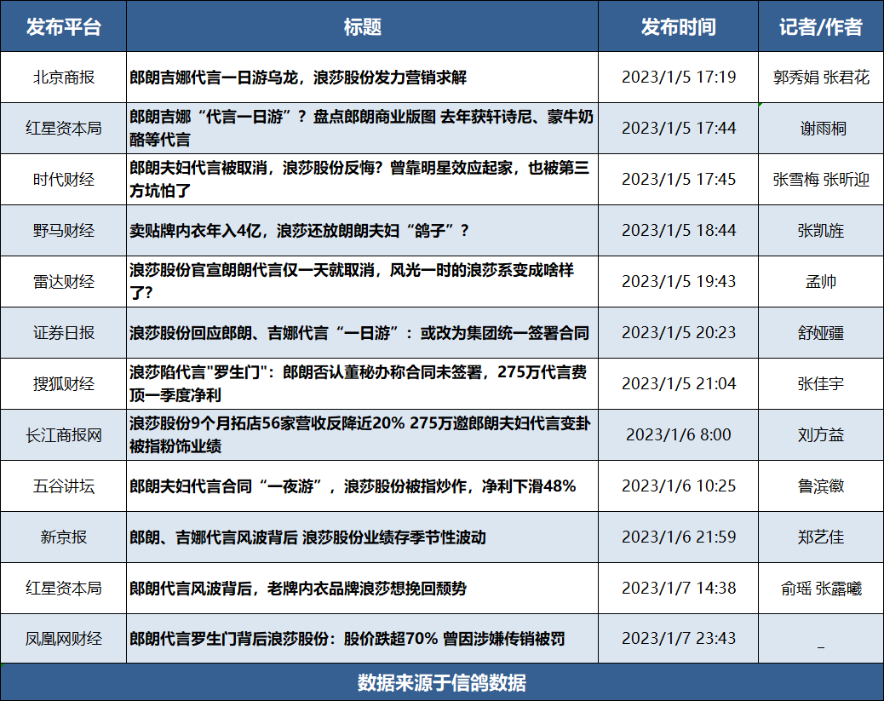The width and height of the screenshot is (884, 701).
Task: Click the 北京商报 platform cell
Action: click(63, 78)
